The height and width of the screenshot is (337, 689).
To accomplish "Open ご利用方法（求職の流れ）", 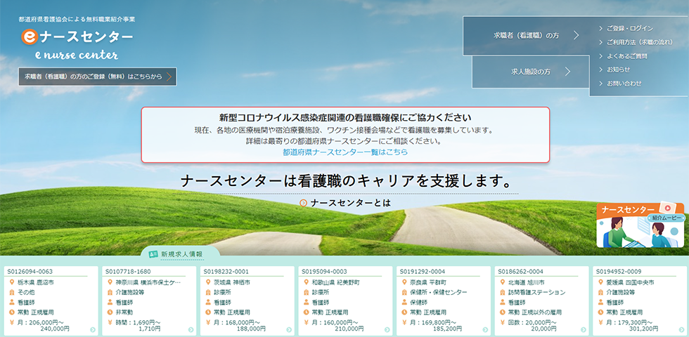I will 639,42.
